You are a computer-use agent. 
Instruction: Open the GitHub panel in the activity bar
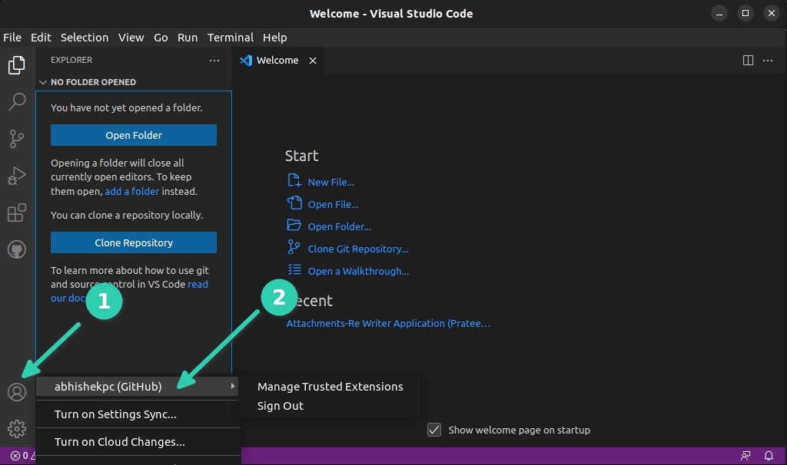click(x=17, y=249)
